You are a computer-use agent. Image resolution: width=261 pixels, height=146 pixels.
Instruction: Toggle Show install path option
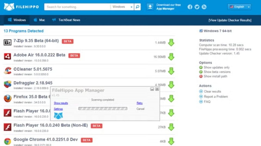click(x=213, y=76)
